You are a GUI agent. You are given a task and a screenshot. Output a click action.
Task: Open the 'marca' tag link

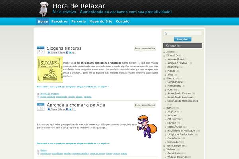point(43,97)
